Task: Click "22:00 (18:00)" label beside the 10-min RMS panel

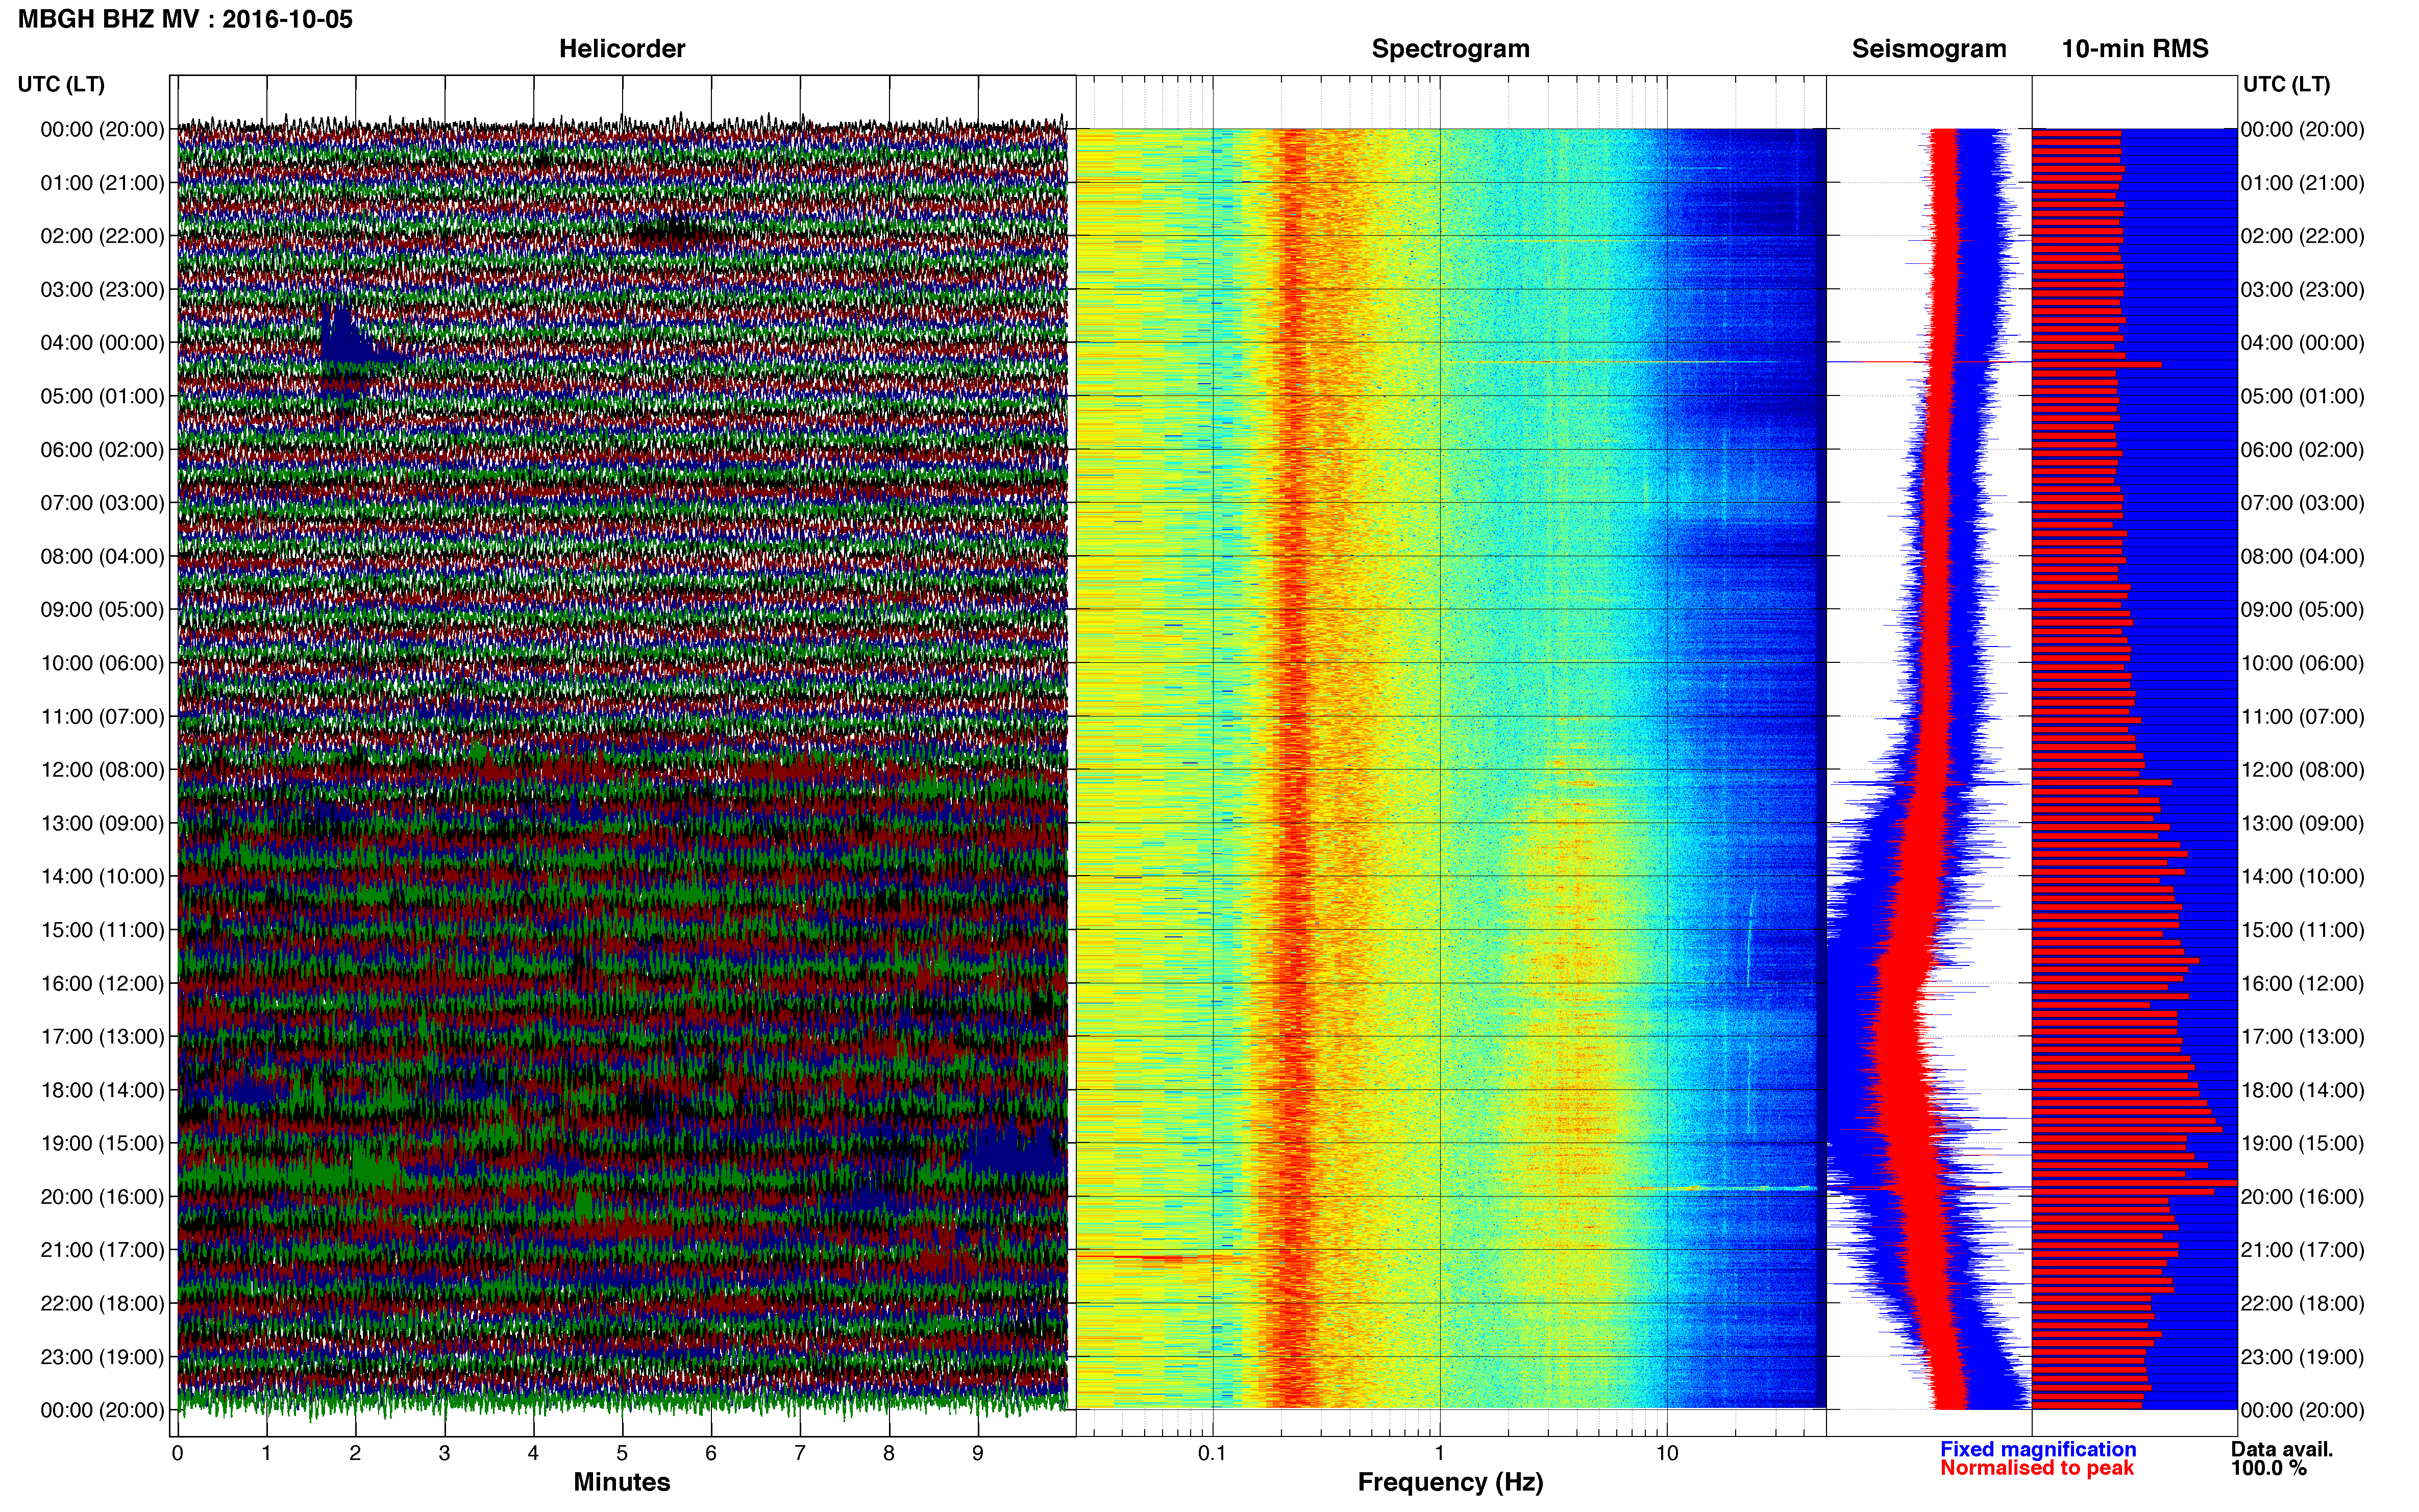Action: (x=2303, y=1304)
